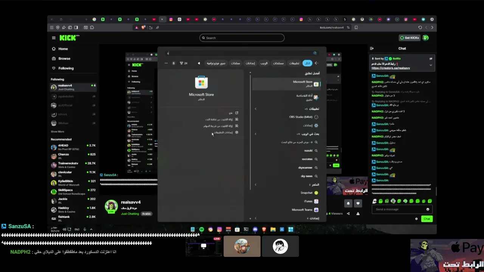
Task: Open the 4HEAD recommended channel
Action: [73, 147]
